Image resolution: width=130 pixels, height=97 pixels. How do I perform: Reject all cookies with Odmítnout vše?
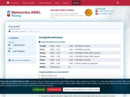click(x=54, y=89)
